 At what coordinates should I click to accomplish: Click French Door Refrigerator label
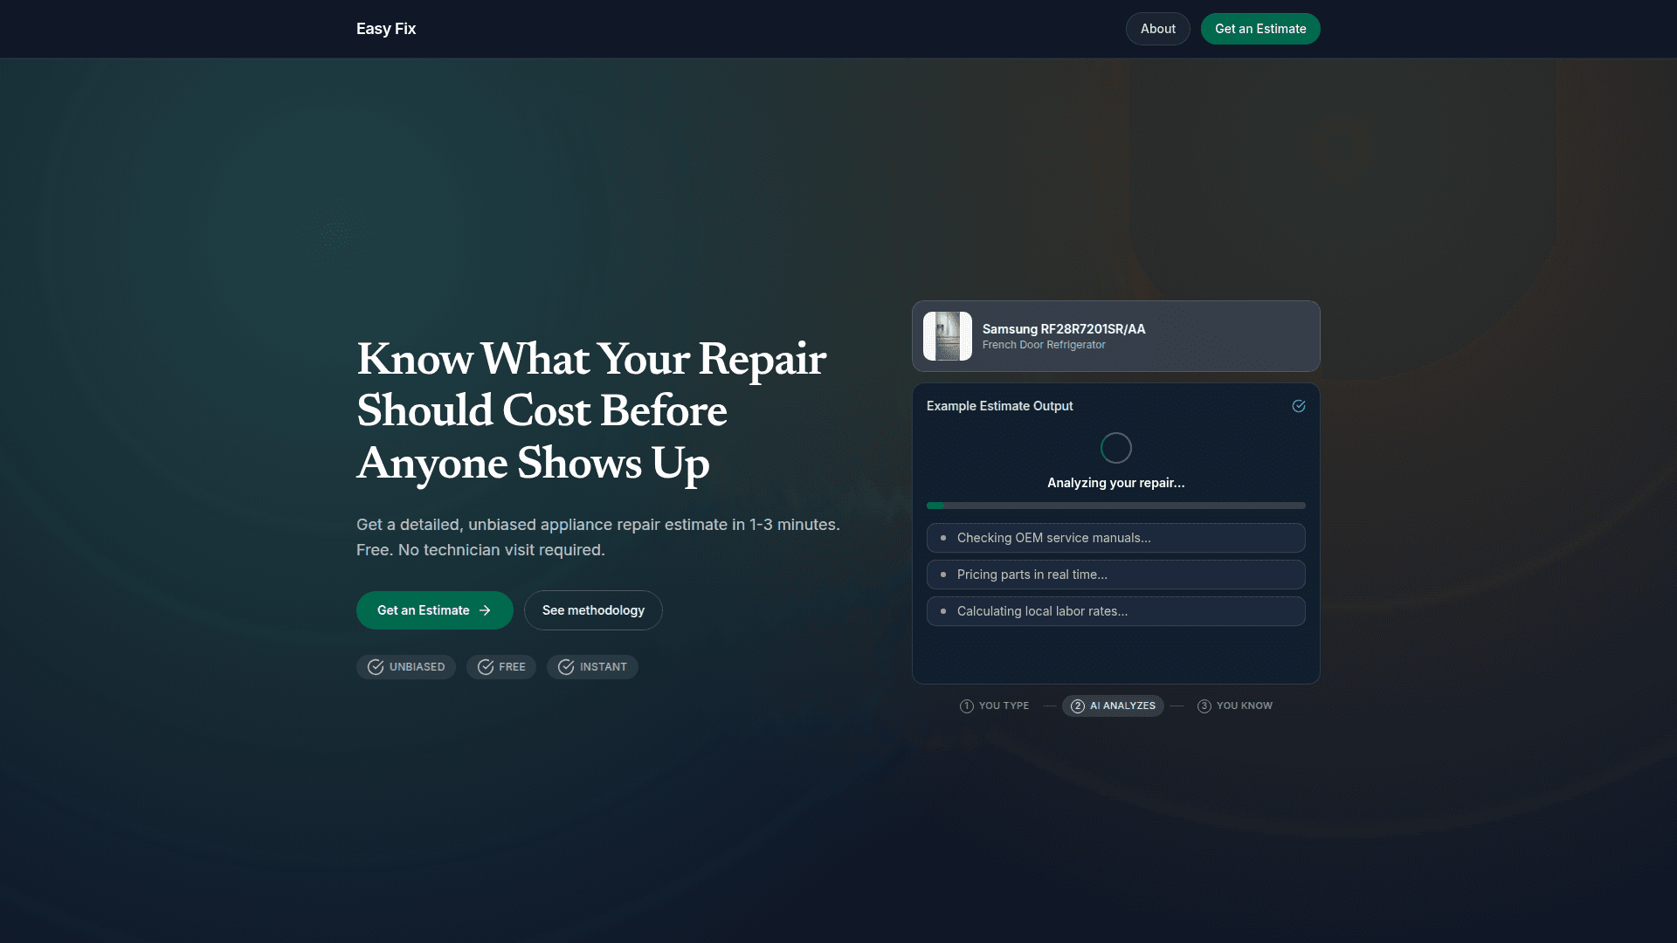[x=1044, y=345]
